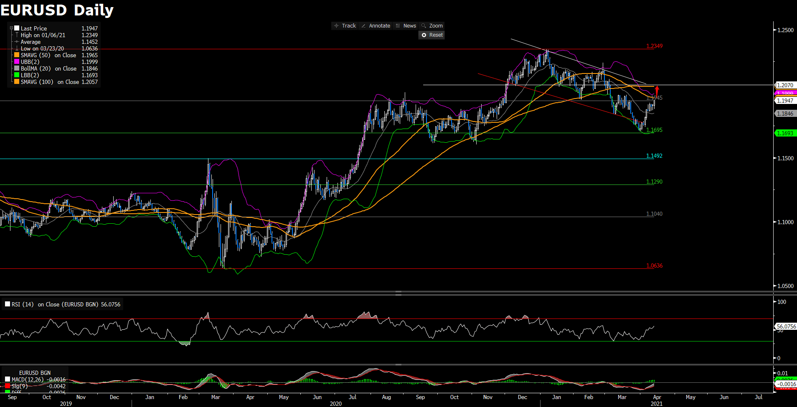Click the red 1.2349 level label

pyautogui.click(x=654, y=46)
